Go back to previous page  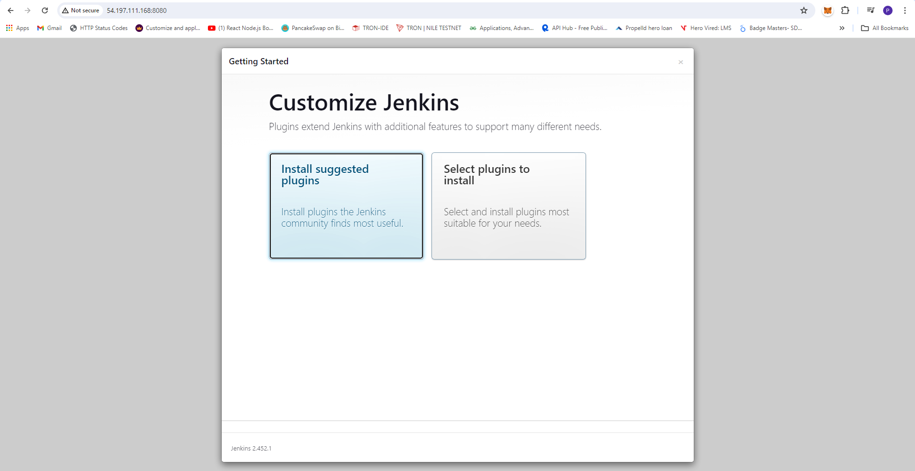10,10
